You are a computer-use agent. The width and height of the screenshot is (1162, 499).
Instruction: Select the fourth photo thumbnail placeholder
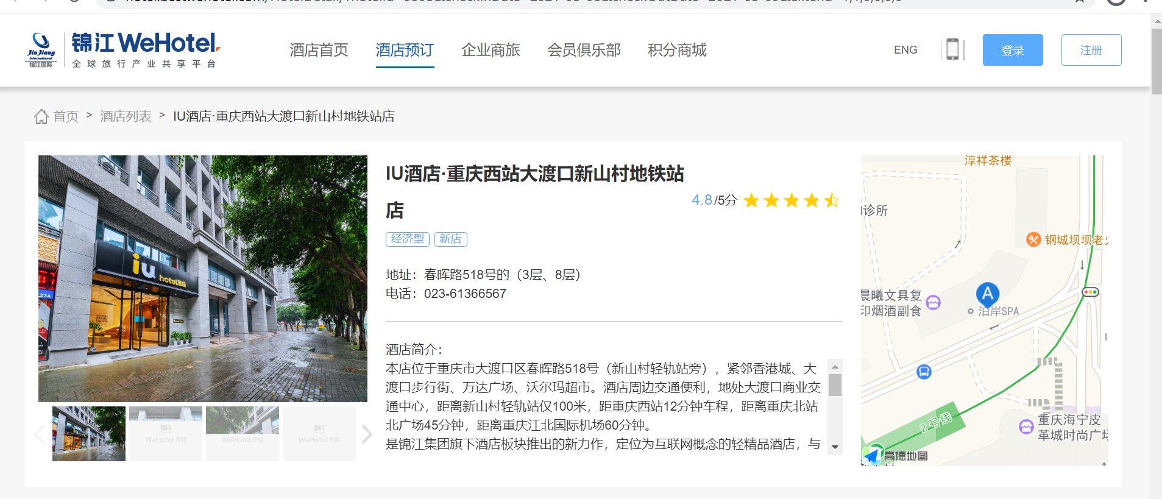coord(319,434)
